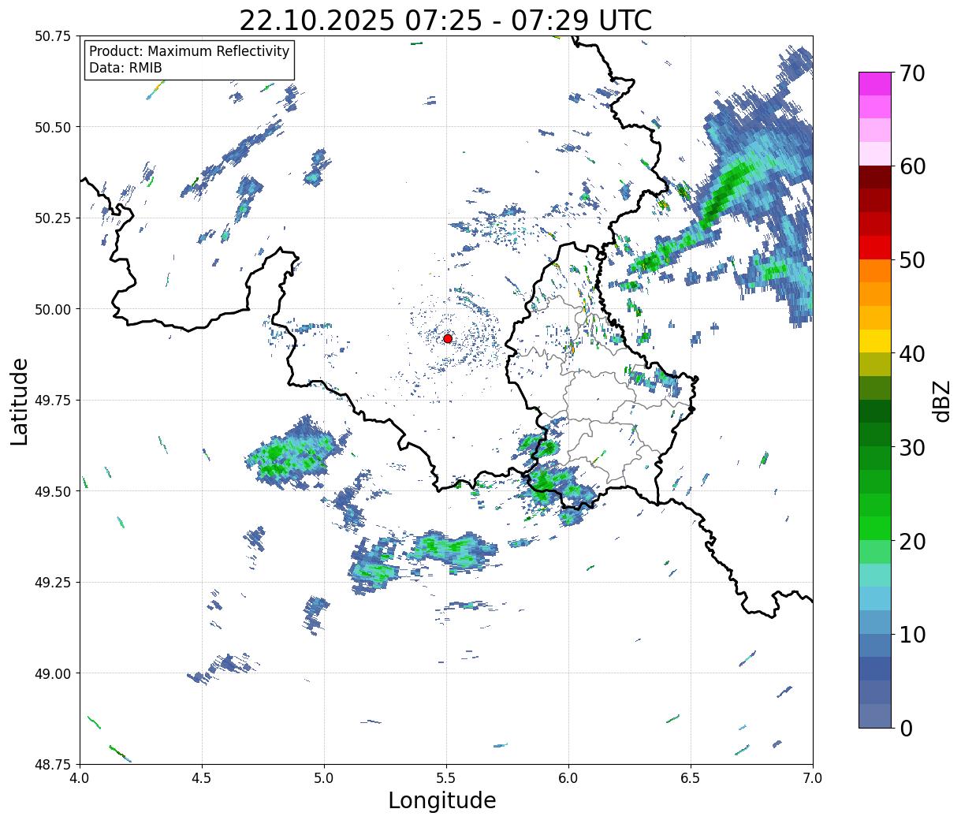Click longitude tick label 6.0
The width and height of the screenshot is (961, 820).
click(x=568, y=777)
